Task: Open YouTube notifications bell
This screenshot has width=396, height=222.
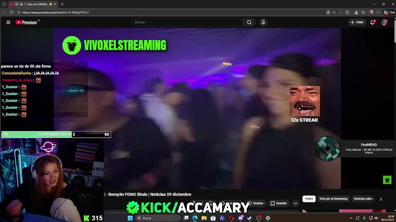Action: click(372, 22)
